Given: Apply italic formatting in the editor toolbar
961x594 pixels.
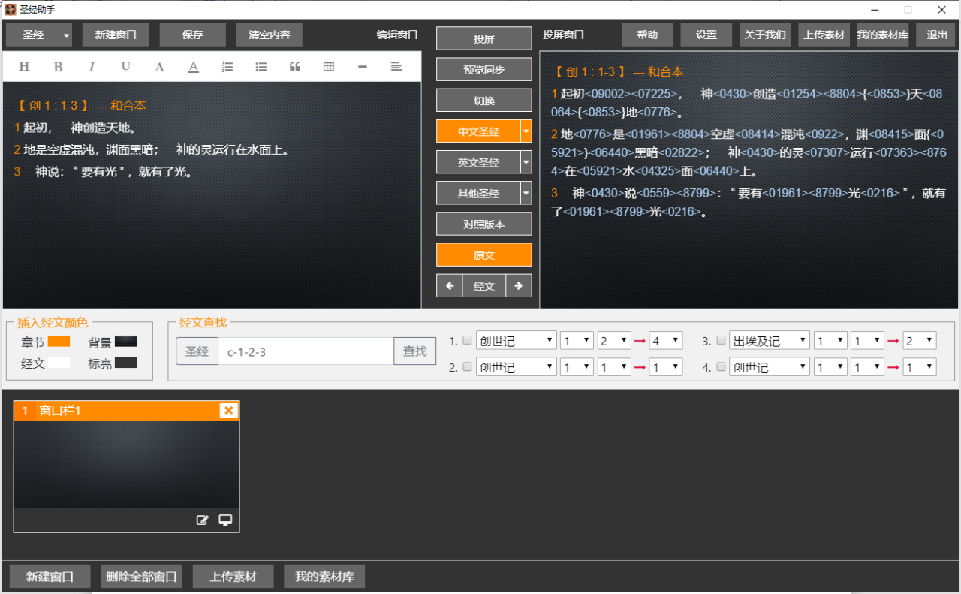Looking at the screenshot, I should pyautogui.click(x=92, y=67).
